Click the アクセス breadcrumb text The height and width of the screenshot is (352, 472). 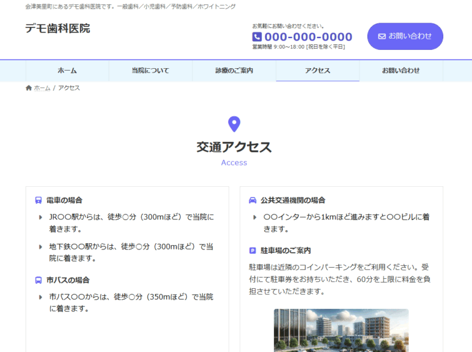tap(69, 88)
